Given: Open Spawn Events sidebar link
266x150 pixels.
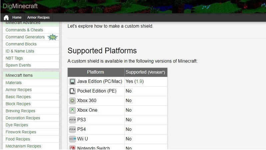Looking at the screenshot, I should coord(18,65).
